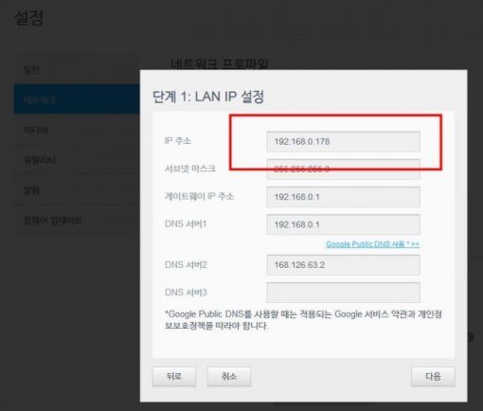Screen dimensions: 483x411
Task: Select 네트워크 in the settings sidebar
Action: 77,99
